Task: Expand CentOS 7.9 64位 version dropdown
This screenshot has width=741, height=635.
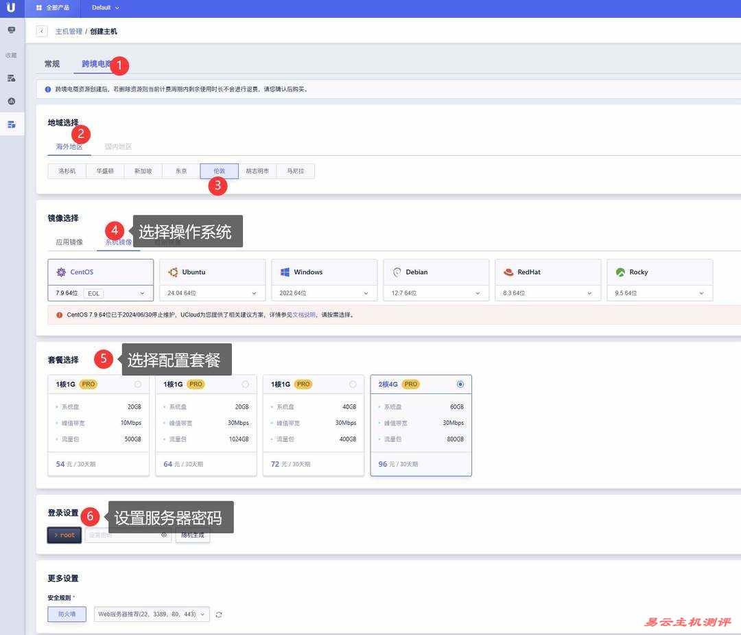Action: click(x=101, y=293)
